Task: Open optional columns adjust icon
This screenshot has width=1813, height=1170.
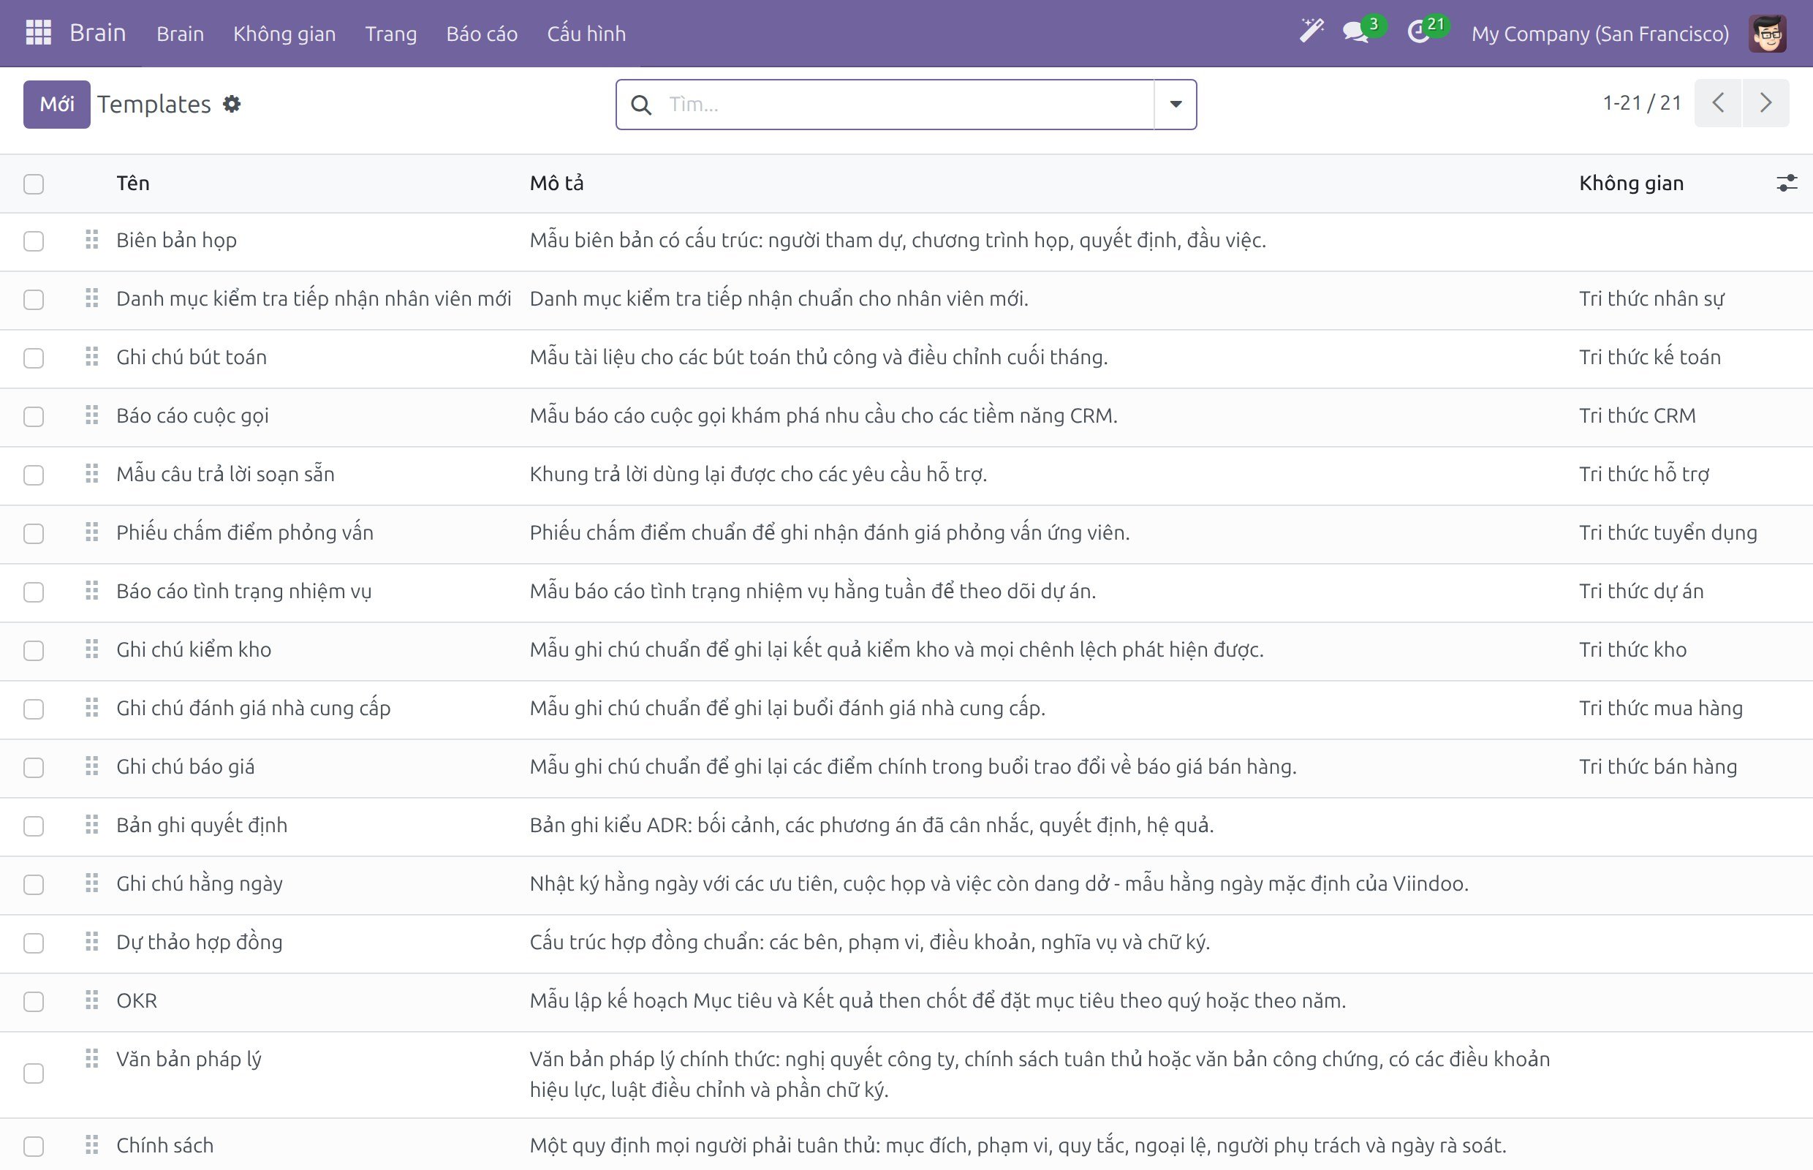Action: point(1787,183)
